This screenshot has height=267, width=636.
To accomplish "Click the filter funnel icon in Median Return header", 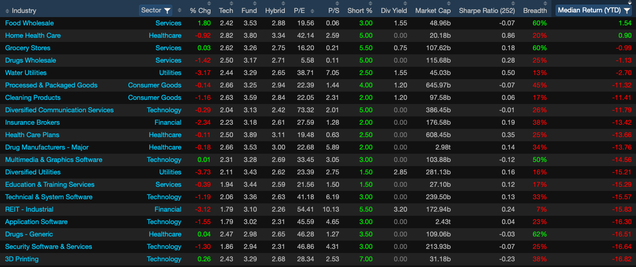I will [627, 10].
